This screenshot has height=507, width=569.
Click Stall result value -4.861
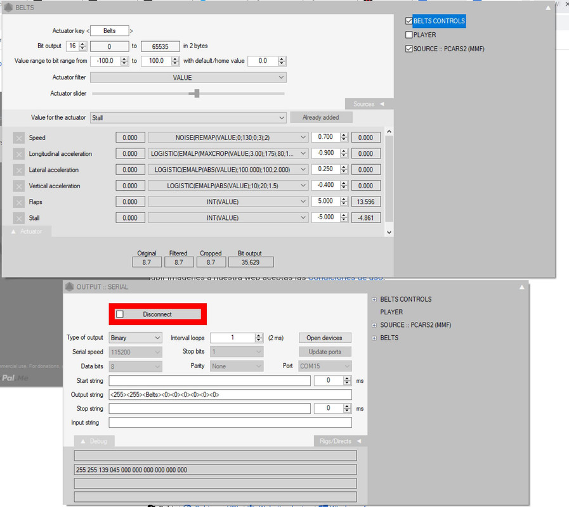click(366, 218)
